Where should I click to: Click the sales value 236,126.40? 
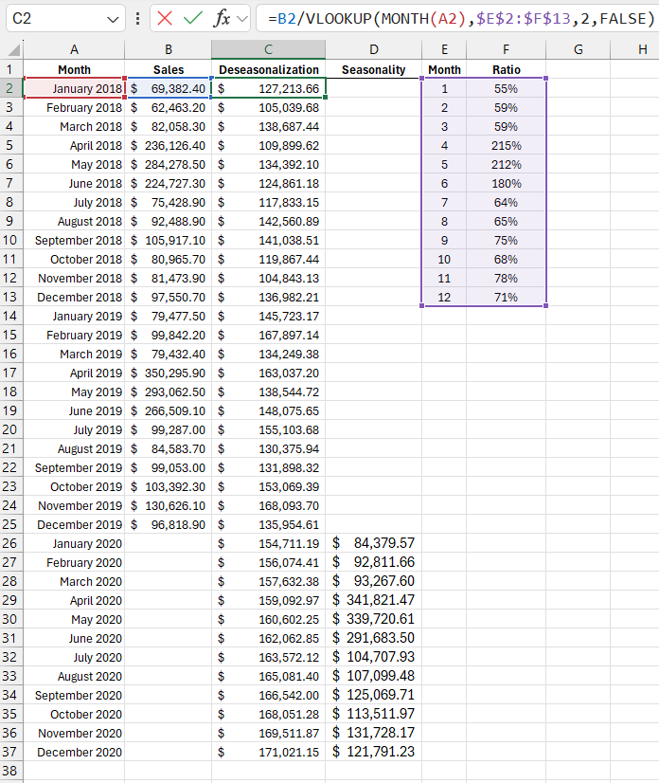(x=169, y=145)
